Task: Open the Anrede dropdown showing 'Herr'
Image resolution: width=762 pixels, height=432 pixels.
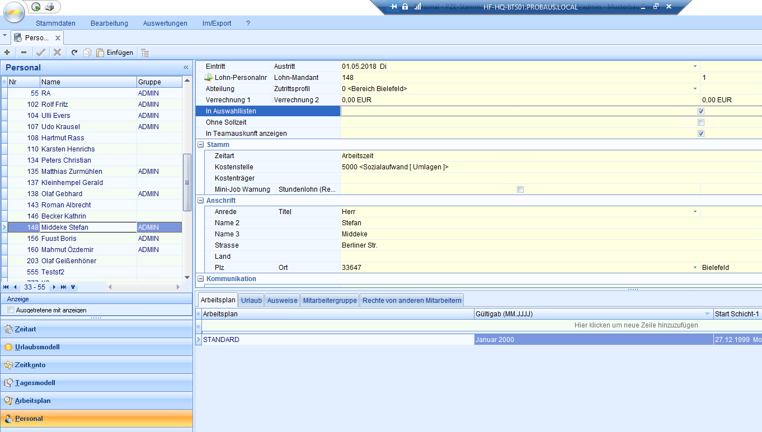Action: tap(695, 212)
